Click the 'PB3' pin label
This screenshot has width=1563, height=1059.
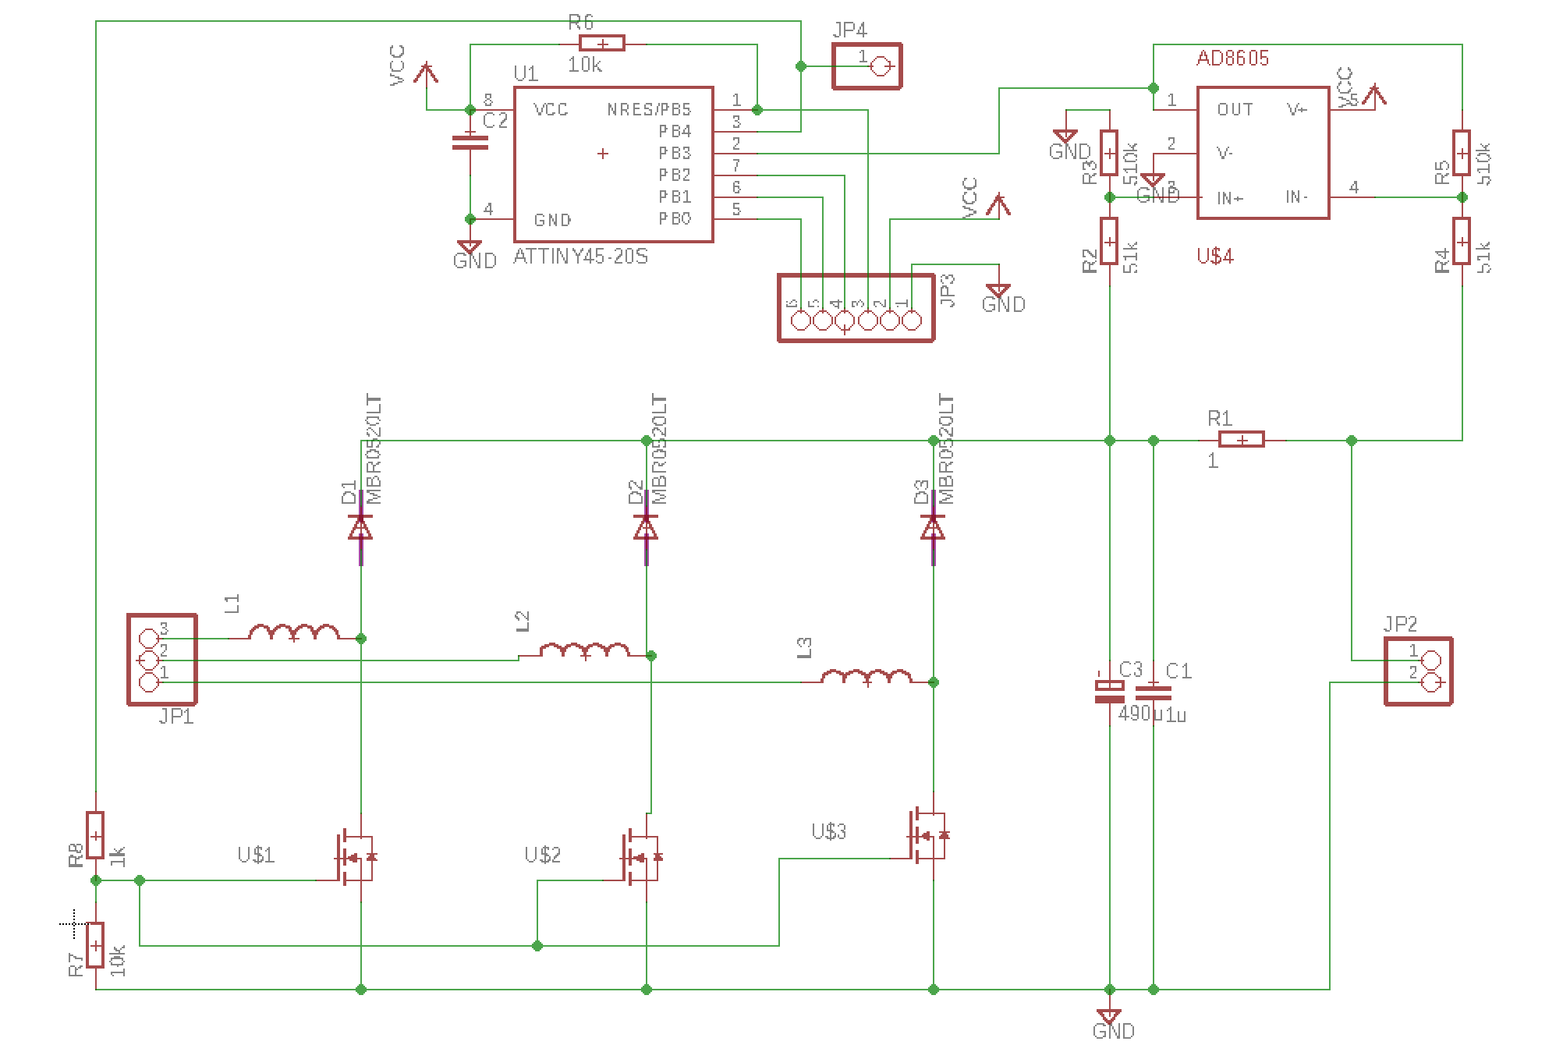point(675,153)
